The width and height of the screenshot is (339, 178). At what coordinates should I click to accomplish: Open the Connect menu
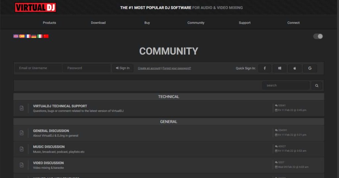[293, 23]
